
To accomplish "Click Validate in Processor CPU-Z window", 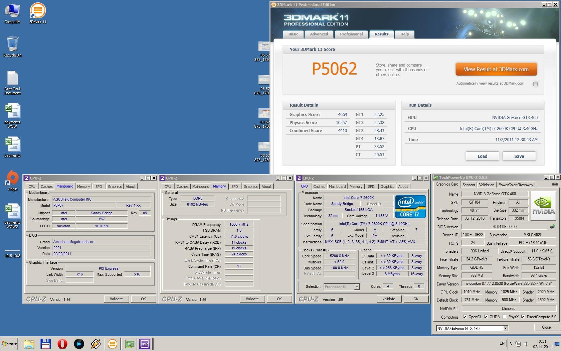I will click(389, 299).
